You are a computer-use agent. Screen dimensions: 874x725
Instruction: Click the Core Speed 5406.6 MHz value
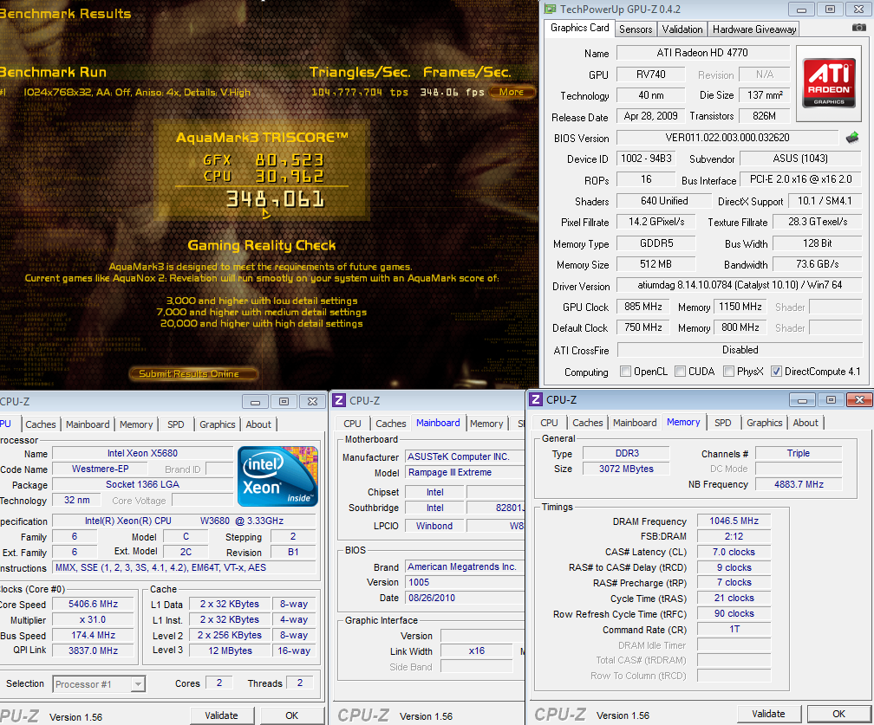(x=93, y=605)
